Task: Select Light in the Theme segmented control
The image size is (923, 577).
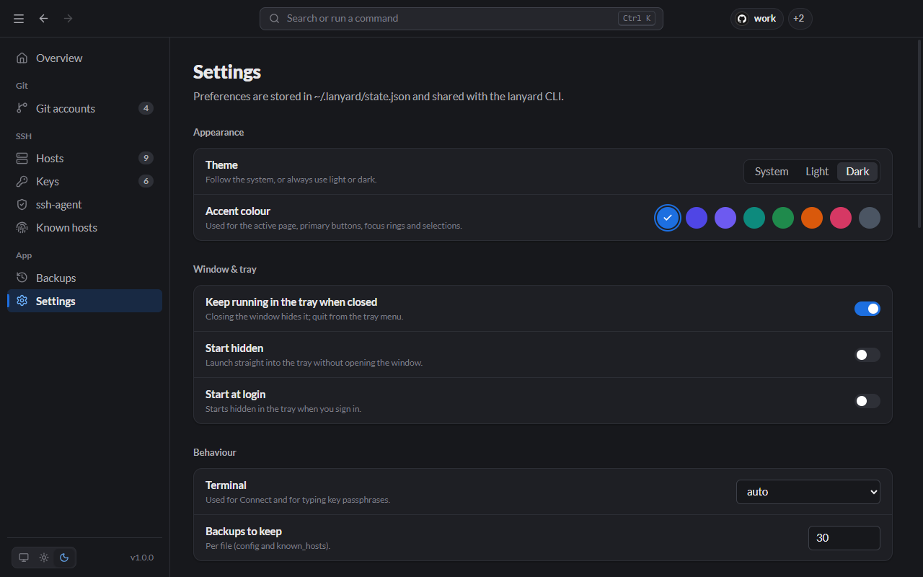Action: (817, 172)
